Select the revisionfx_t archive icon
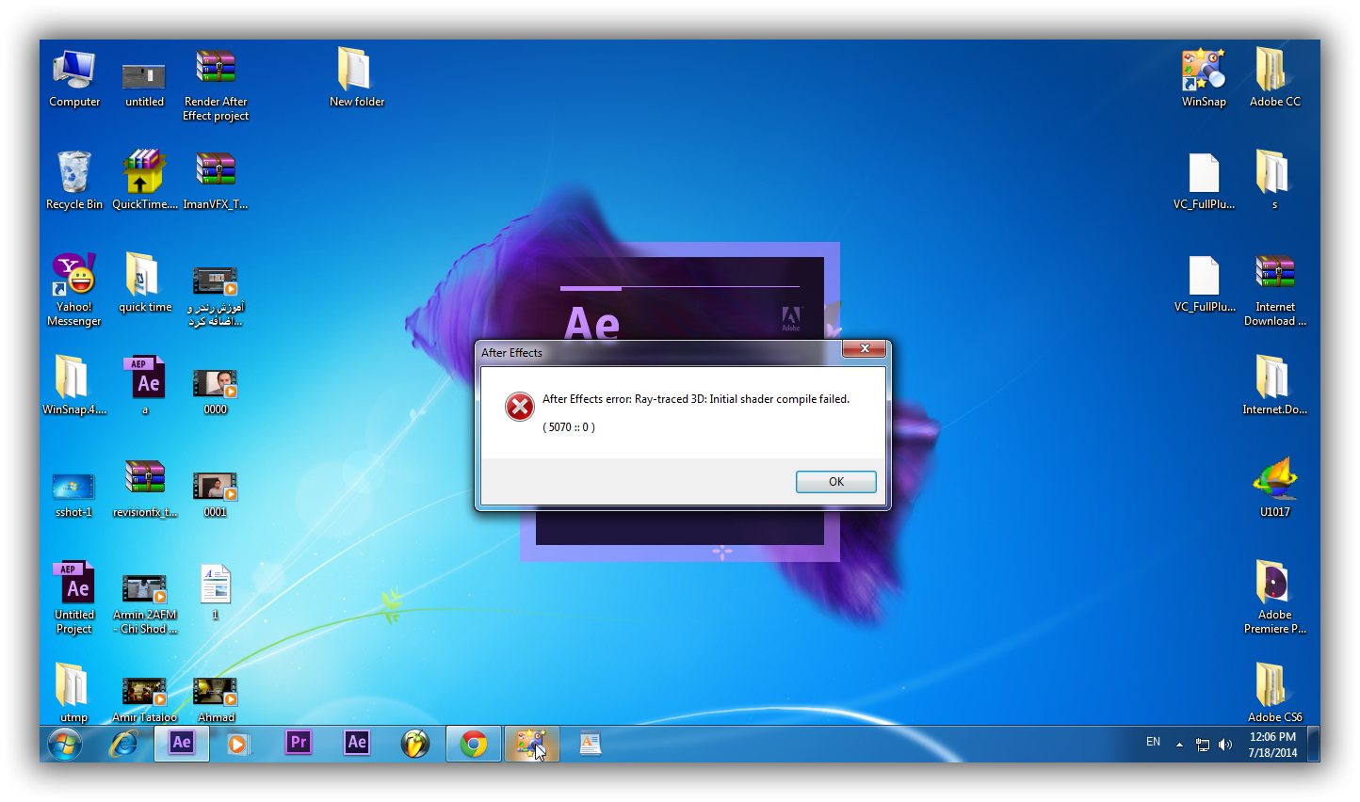1360x802 pixels. pyautogui.click(x=144, y=489)
